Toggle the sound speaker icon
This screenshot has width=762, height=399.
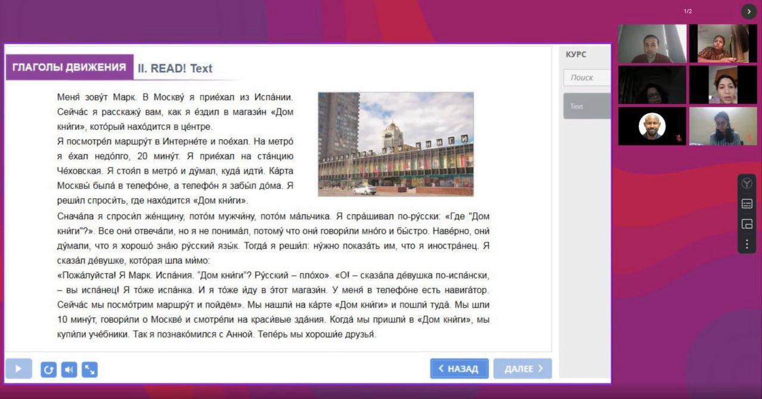[x=69, y=370]
